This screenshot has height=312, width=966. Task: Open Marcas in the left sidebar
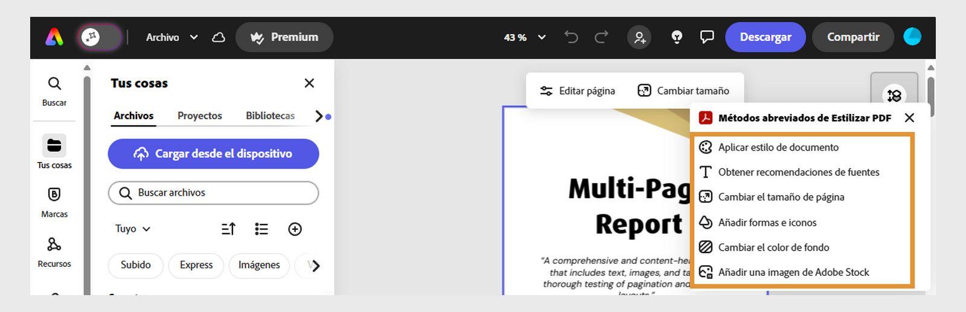click(x=54, y=202)
